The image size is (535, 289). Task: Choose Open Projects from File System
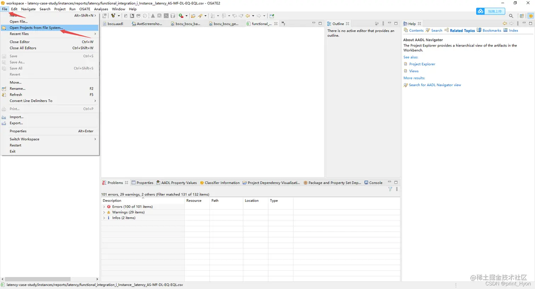[x=50, y=28]
